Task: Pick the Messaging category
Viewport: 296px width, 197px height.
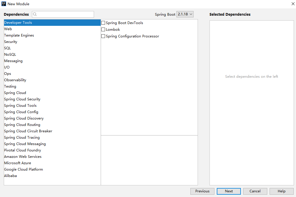Action: [x=52, y=61]
